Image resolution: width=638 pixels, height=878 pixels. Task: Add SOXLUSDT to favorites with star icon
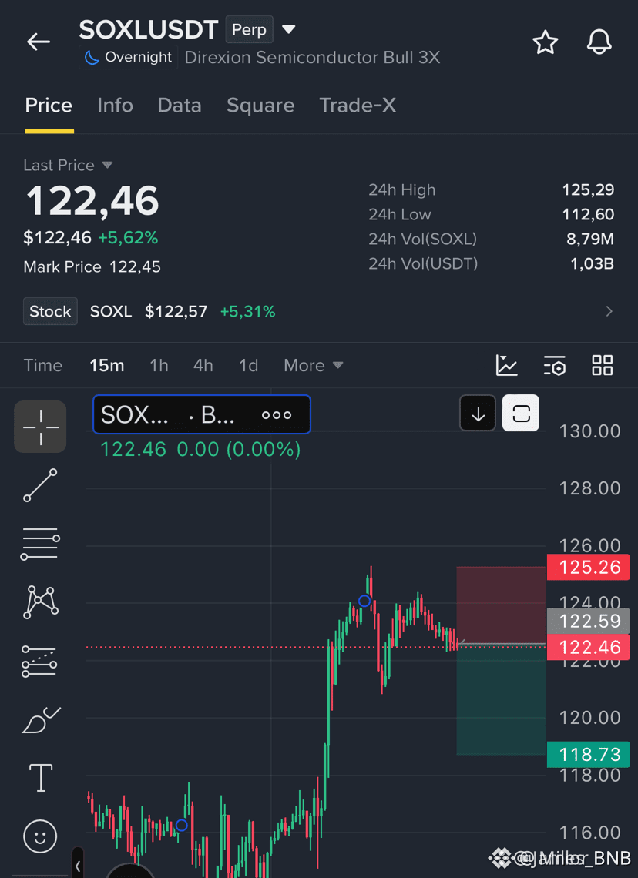point(545,42)
